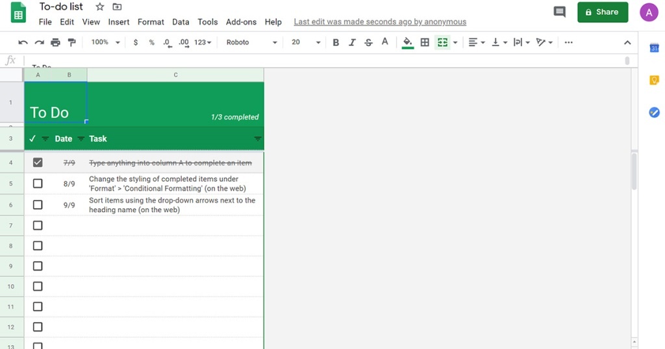Image resolution: width=665 pixels, height=349 pixels.
Task: Open the Date column filter arrow
Action: (x=81, y=139)
